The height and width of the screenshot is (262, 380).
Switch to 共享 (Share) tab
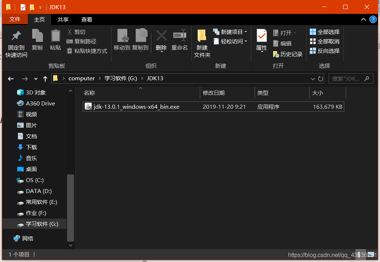[x=63, y=19]
